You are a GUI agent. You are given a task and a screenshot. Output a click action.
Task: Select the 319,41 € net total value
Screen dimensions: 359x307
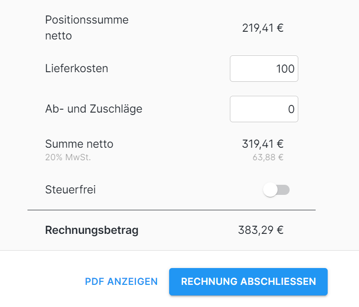pos(263,144)
